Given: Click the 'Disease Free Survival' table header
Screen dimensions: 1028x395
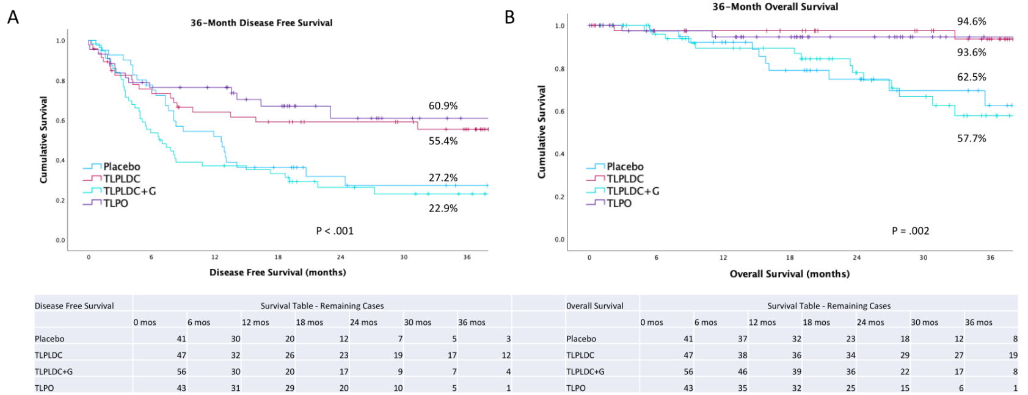Looking at the screenshot, I should [x=74, y=305].
